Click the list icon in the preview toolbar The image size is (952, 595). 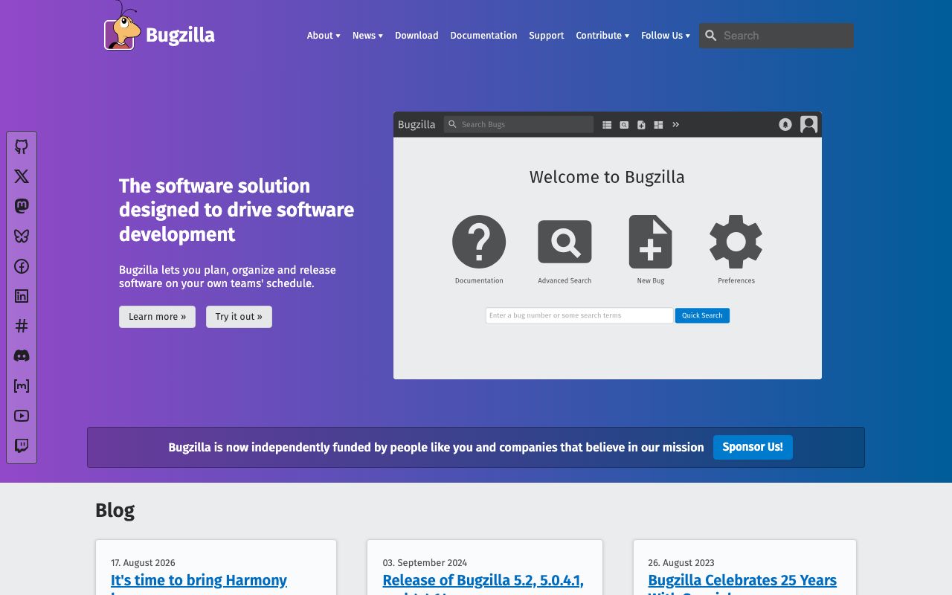pos(607,125)
